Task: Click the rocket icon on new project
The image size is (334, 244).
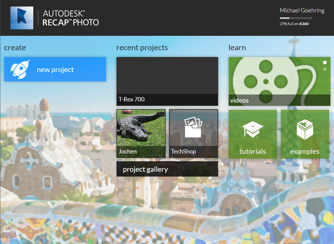Action: click(x=20, y=69)
